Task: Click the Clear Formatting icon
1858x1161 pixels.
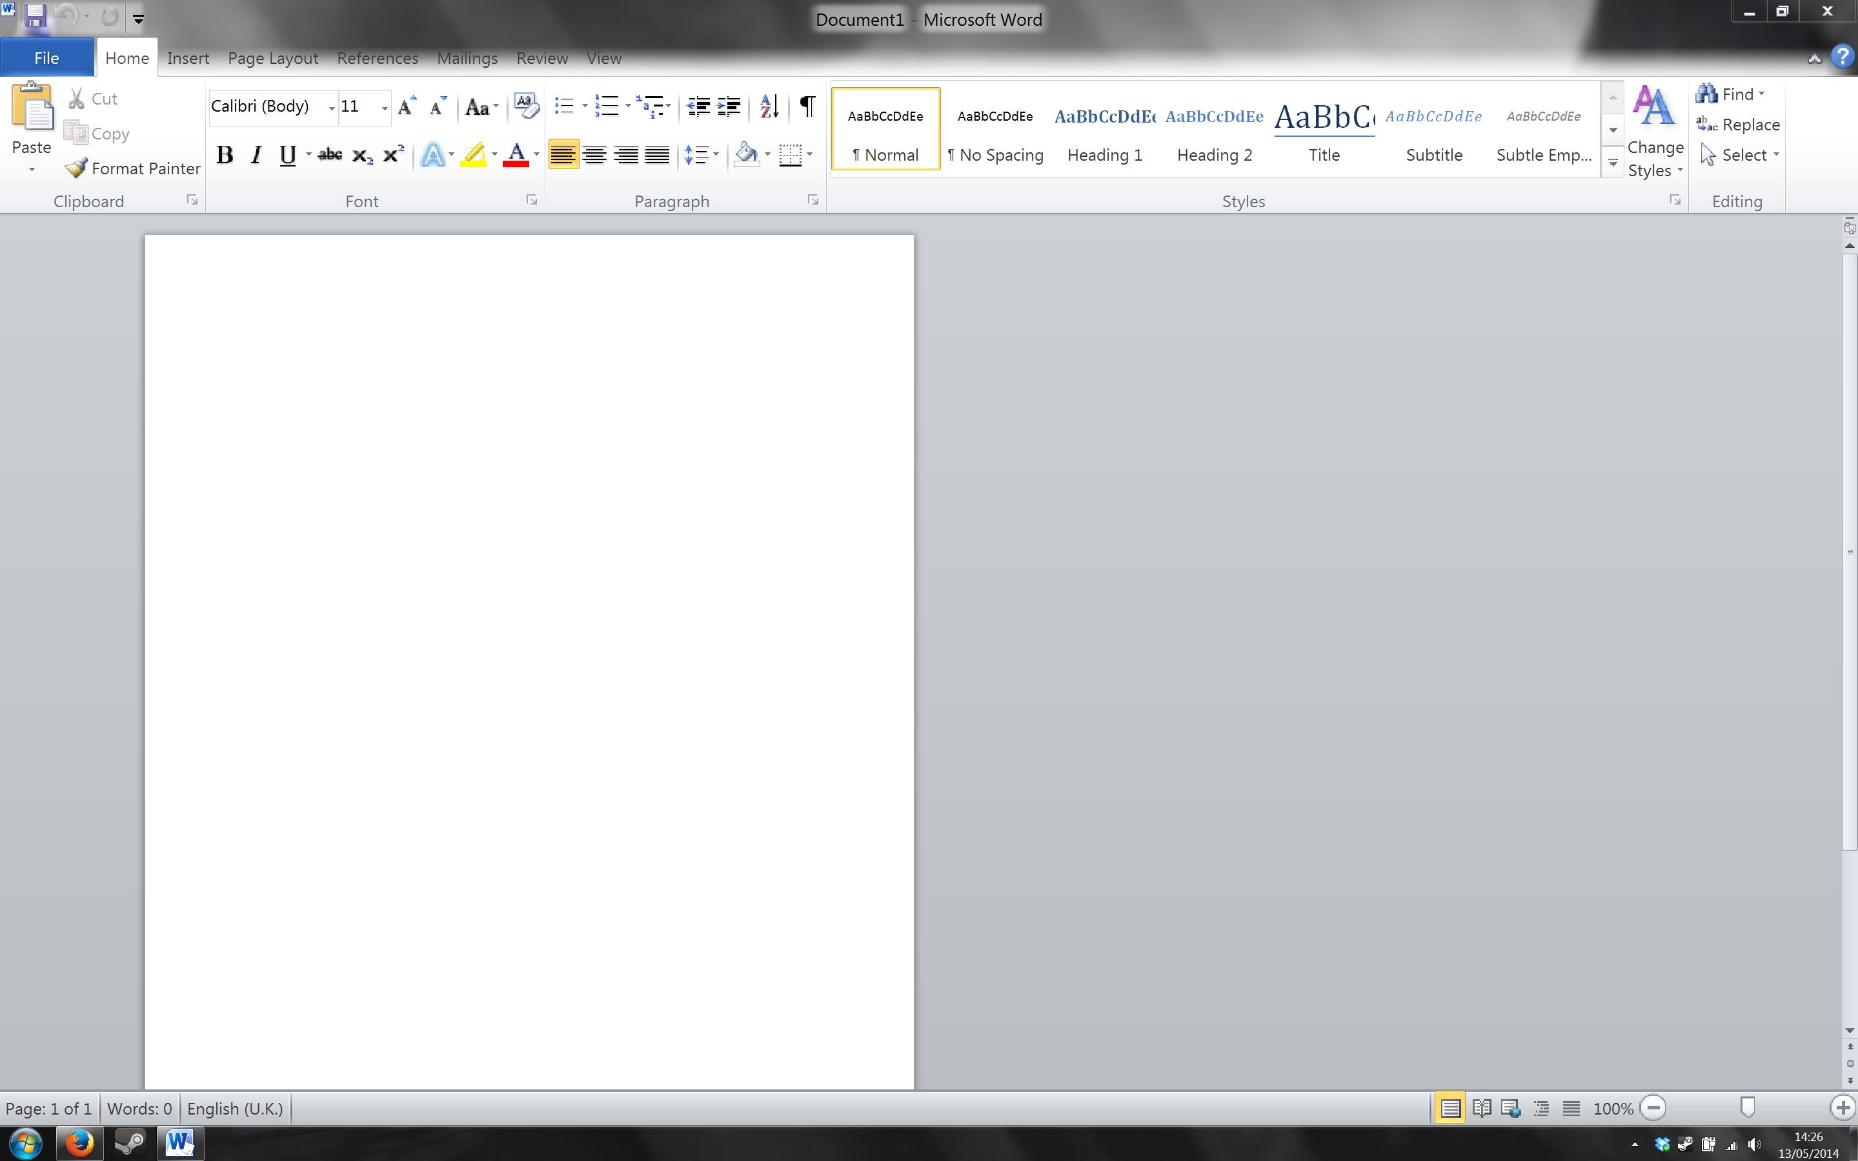Action: pyautogui.click(x=526, y=106)
